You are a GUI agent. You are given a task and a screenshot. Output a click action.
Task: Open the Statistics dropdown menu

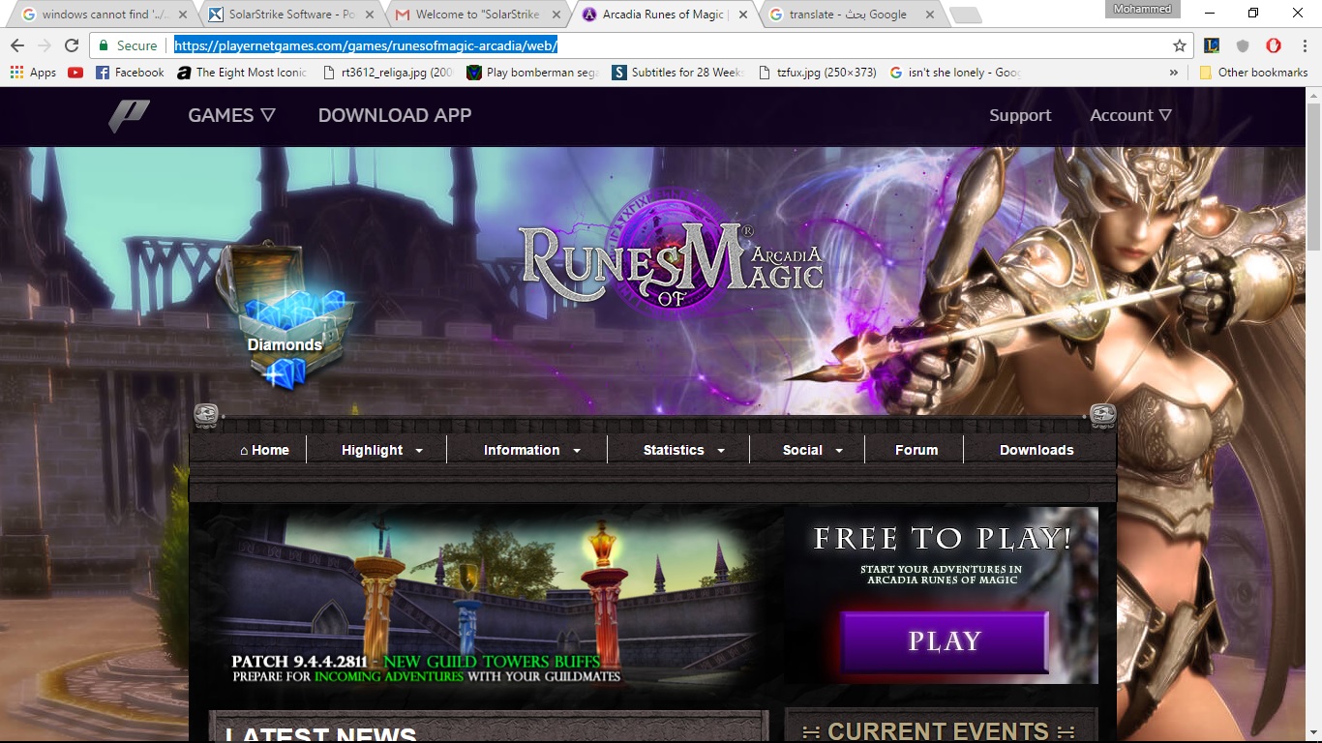683,450
